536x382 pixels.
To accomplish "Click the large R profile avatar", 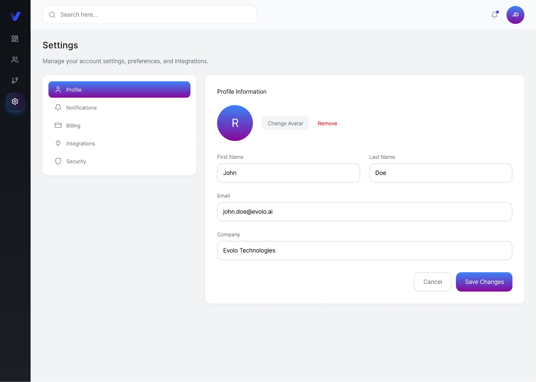I will coord(235,123).
